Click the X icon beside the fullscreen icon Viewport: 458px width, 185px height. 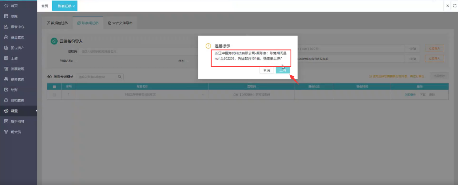tap(448, 6)
